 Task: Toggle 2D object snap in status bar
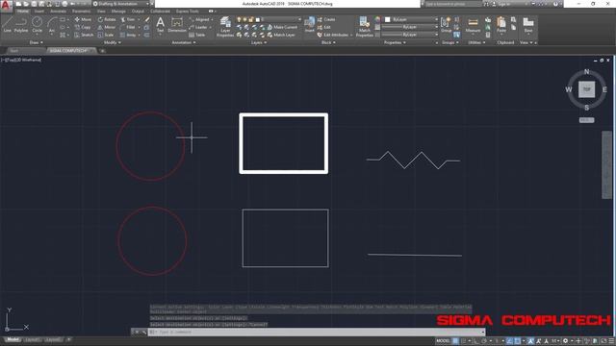pyautogui.click(x=518, y=341)
